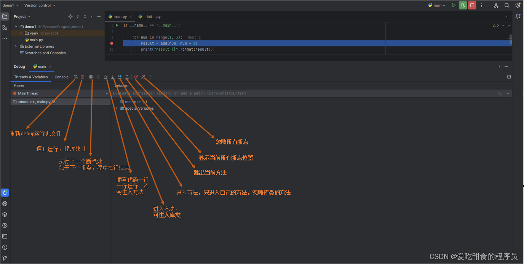
Task: Open the main run configuration dropdown
Action: pyautogui.click(x=436, y=5)
